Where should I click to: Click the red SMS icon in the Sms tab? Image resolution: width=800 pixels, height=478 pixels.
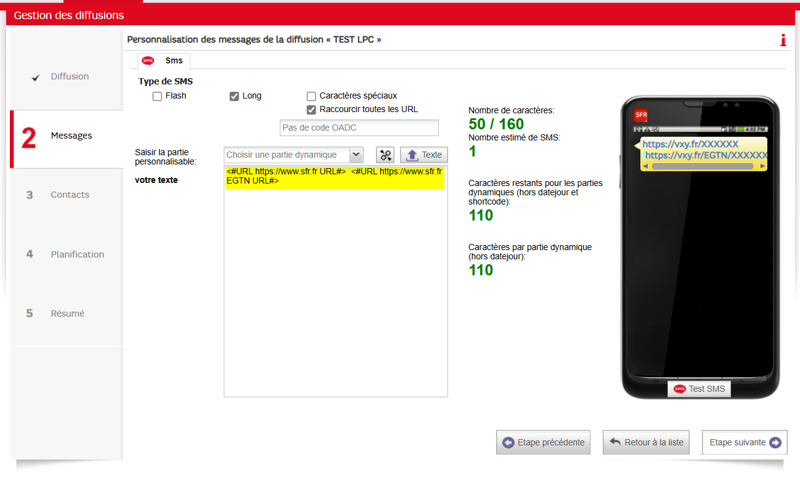tap(148, 60)
